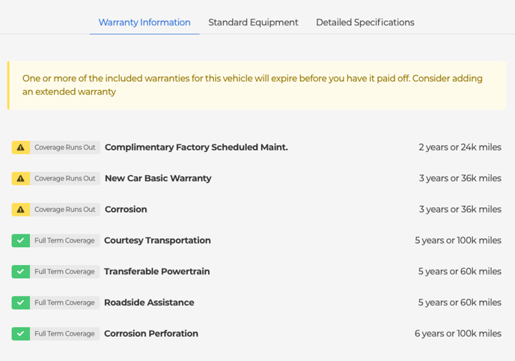Click warning icon beside Complimentary Factory Scheduled Maint.
The width and height of the screenshot is (515, 361).
click(20, 148)
